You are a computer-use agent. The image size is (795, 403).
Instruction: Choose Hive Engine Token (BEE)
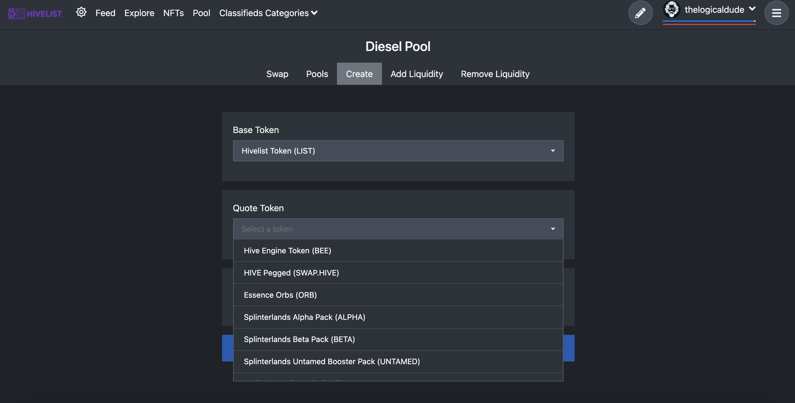(398, 251)
